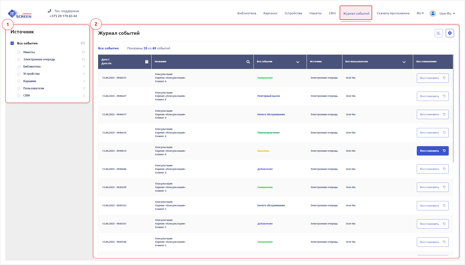Go to the Устройства menu item

[293, 13]
